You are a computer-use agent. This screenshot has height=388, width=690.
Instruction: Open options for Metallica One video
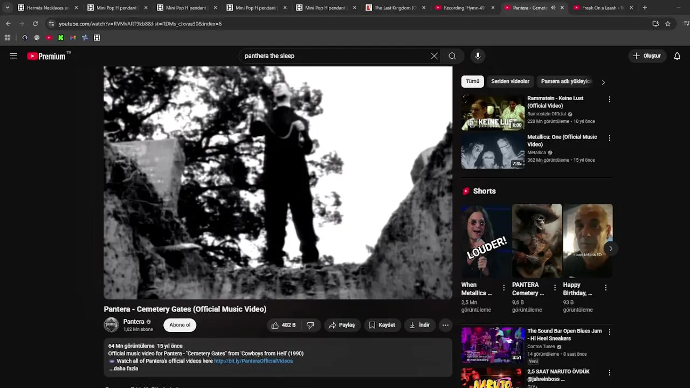[610, 138]
